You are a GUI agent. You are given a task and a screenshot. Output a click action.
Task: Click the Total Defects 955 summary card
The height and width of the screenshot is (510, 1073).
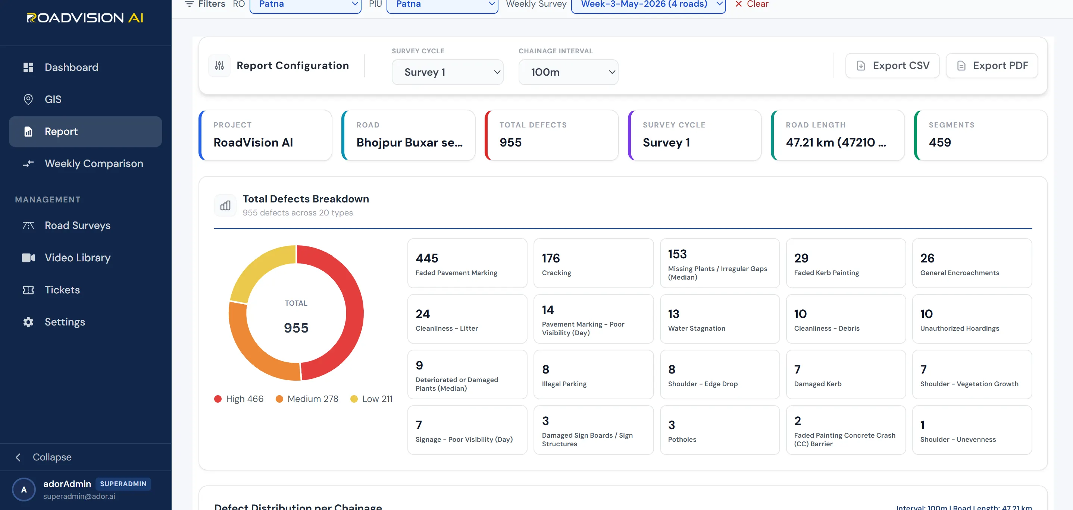point(551,135)
